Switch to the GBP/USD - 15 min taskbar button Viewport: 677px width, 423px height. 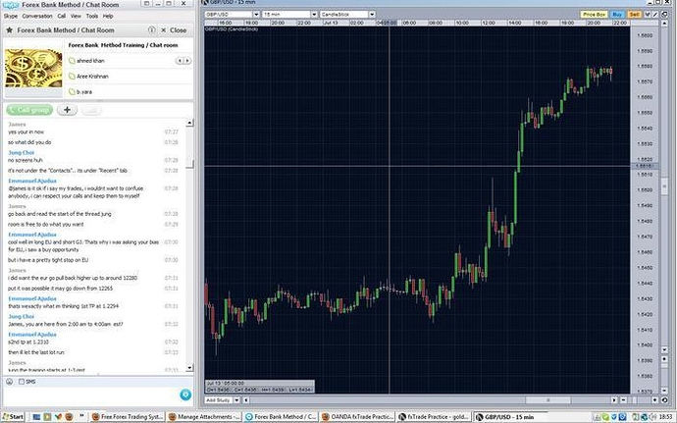pos(510,417)
